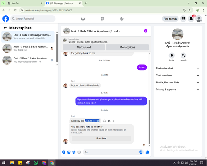Open the Windows notification center icon
207x166 pixels.
tap(202, 163)
